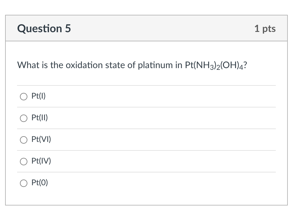Click the Pt(VI) answer label
Image resolution: width=306 pixels, height=220 pixels.
[x=41, y=139]
